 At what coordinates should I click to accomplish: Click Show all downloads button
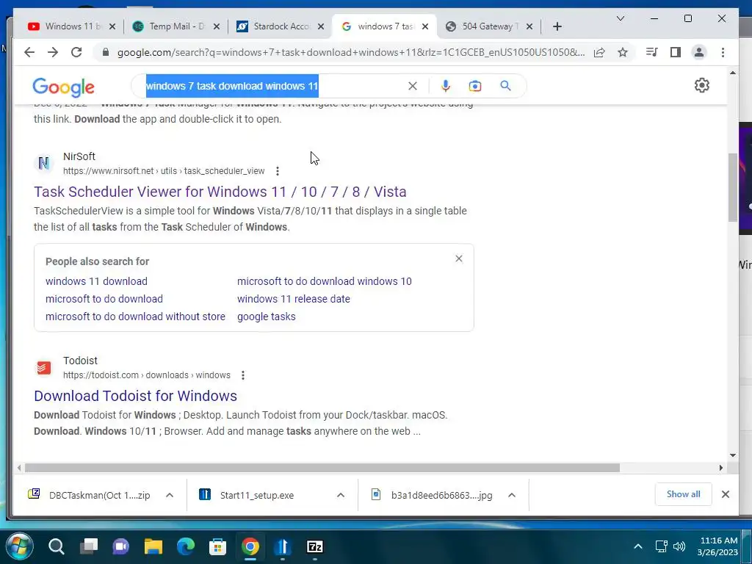[x=683, y=494]
